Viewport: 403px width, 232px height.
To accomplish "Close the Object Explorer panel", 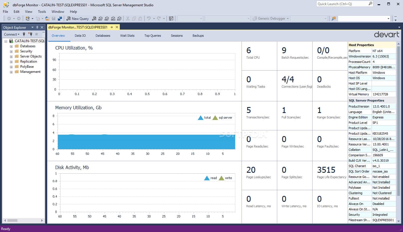I will tap(42, 27).
